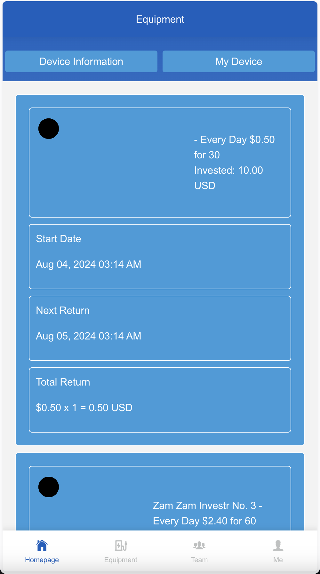The height and width of the screenshot is (574, 320).
Task: Click the Homepage house icon
Action: (42, 545)
